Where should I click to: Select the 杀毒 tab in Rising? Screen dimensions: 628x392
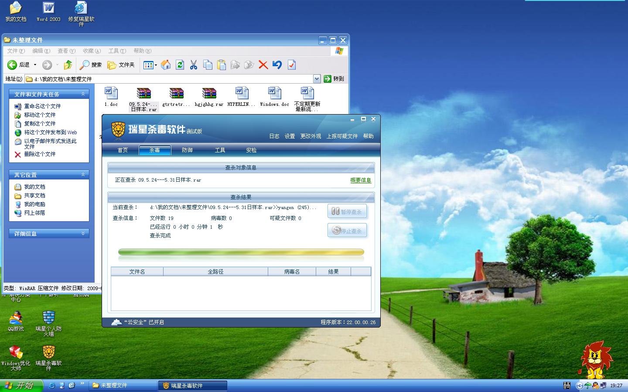155,150
